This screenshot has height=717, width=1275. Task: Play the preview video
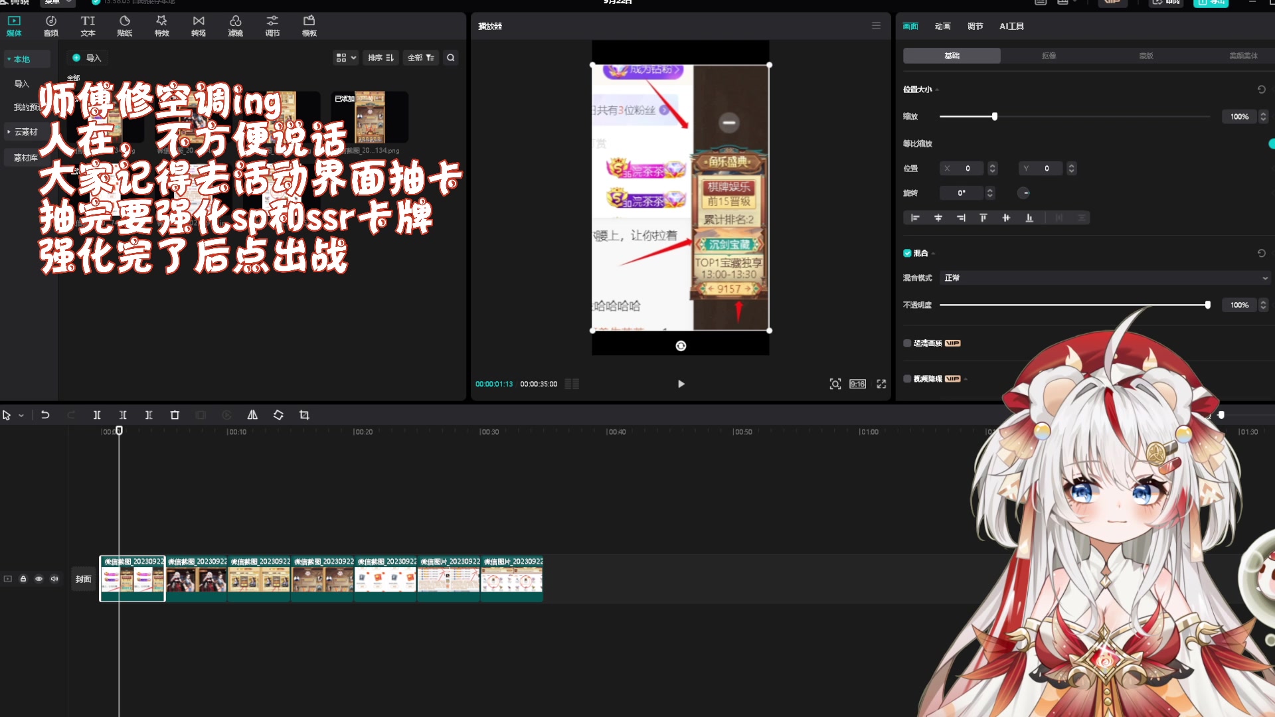pos(681,384)
